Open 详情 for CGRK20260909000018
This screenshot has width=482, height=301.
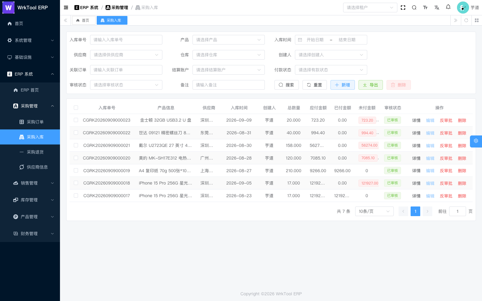416,183
